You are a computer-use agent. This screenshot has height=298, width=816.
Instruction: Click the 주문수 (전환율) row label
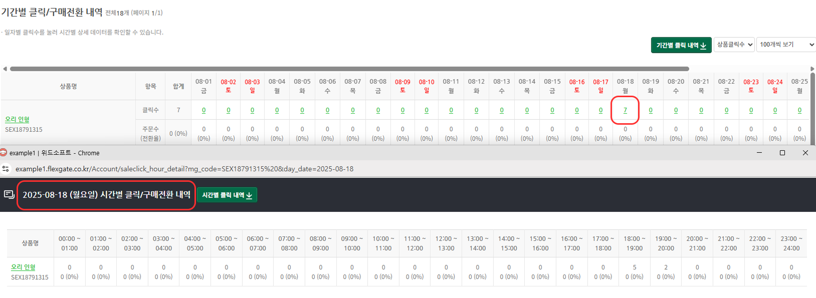pyautogui.click(x=150, y=134)
